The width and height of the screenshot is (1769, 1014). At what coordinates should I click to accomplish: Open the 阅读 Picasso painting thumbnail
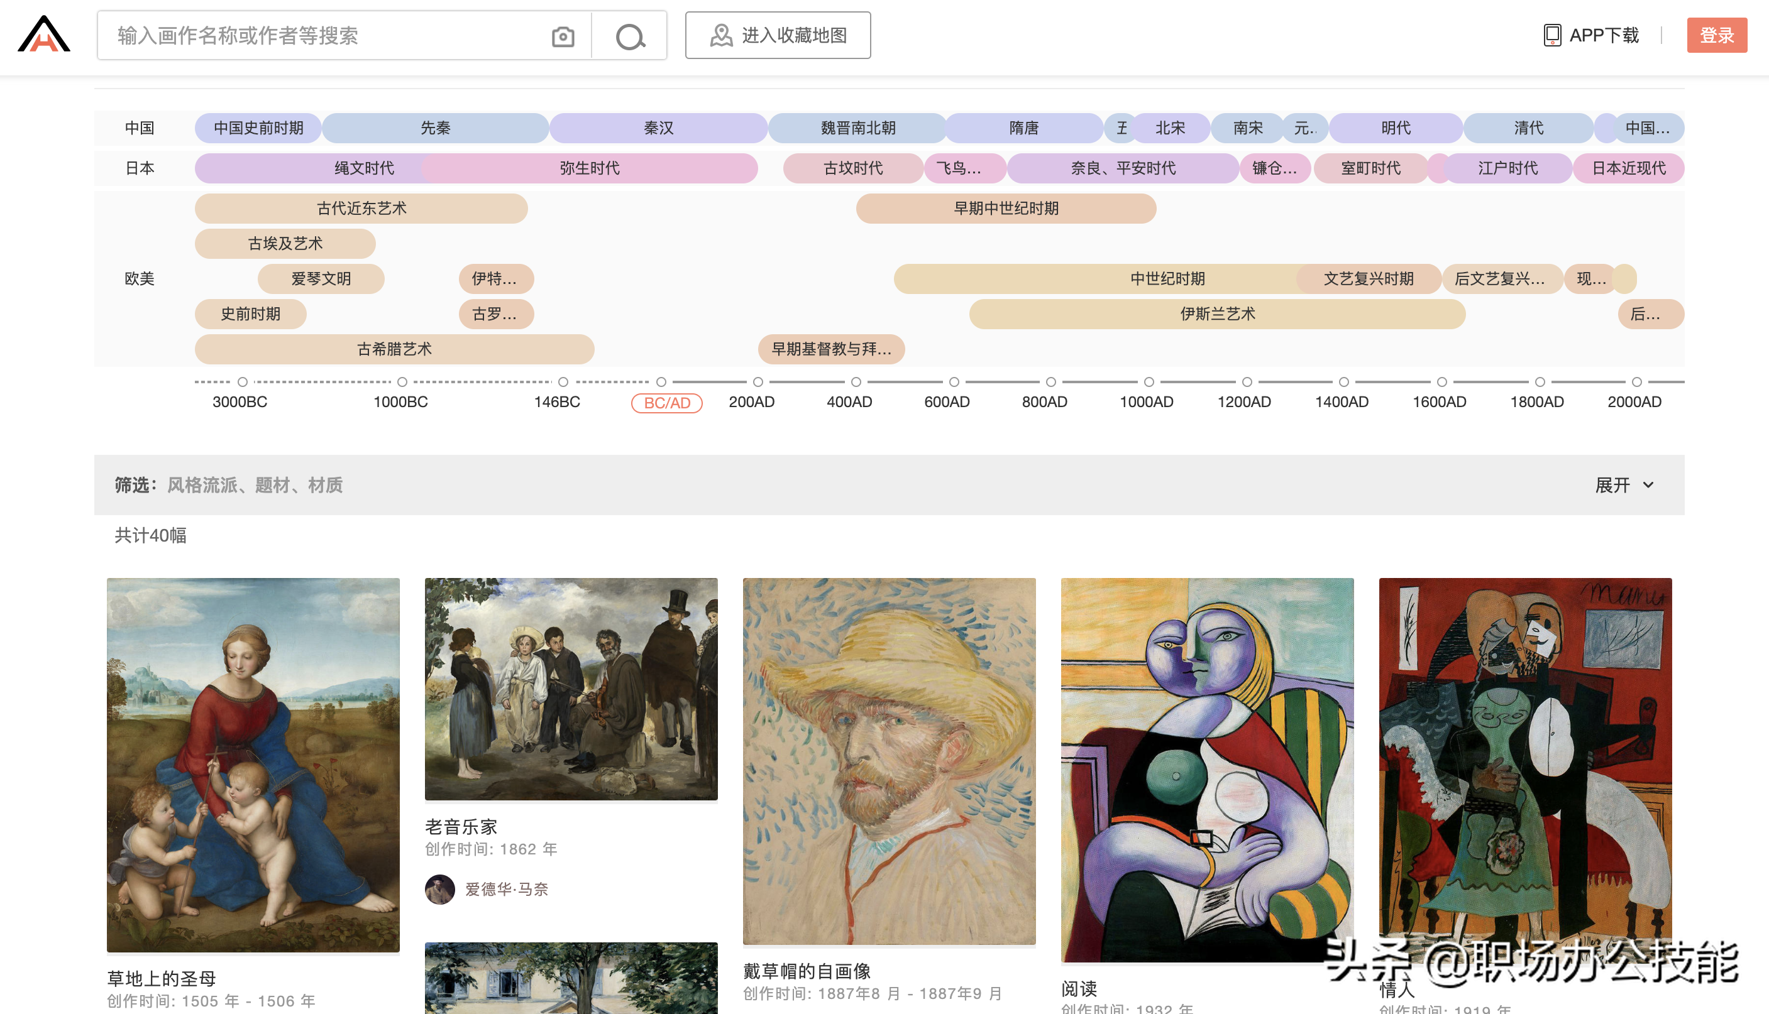[x=1207, y=770]
